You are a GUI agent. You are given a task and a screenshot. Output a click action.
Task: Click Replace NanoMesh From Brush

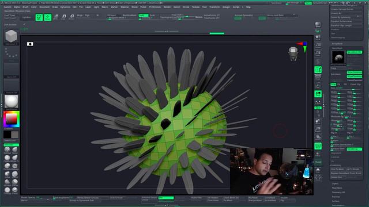pyautogui.click(x=346, y=173)
